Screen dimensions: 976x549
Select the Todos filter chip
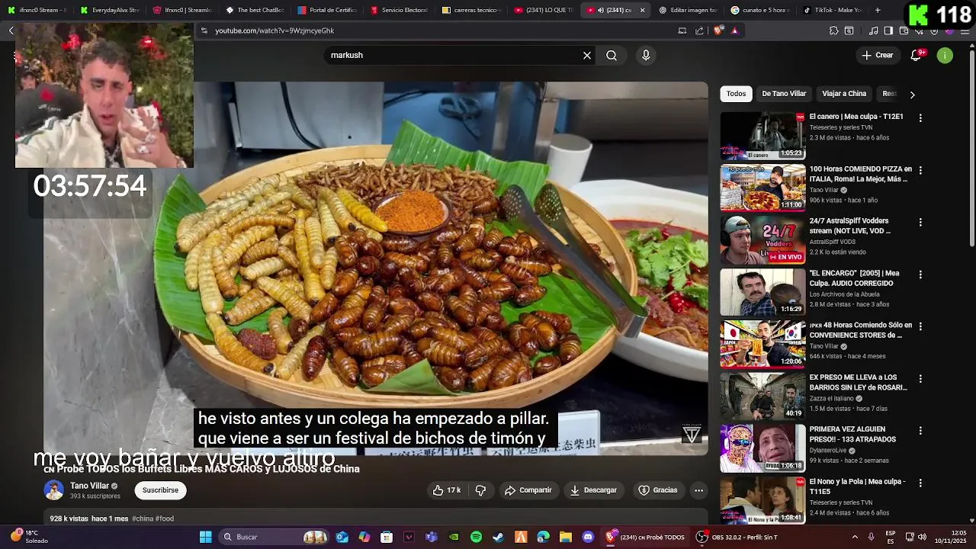coord(736,94)
